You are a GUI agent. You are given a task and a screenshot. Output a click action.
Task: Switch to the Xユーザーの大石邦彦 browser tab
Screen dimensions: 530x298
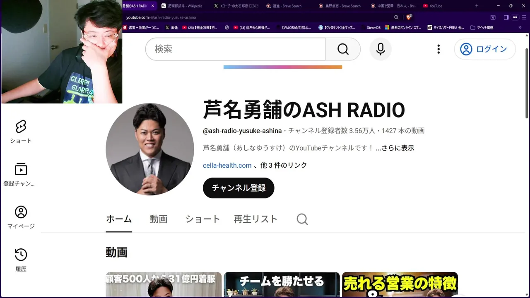click(236, 6)
